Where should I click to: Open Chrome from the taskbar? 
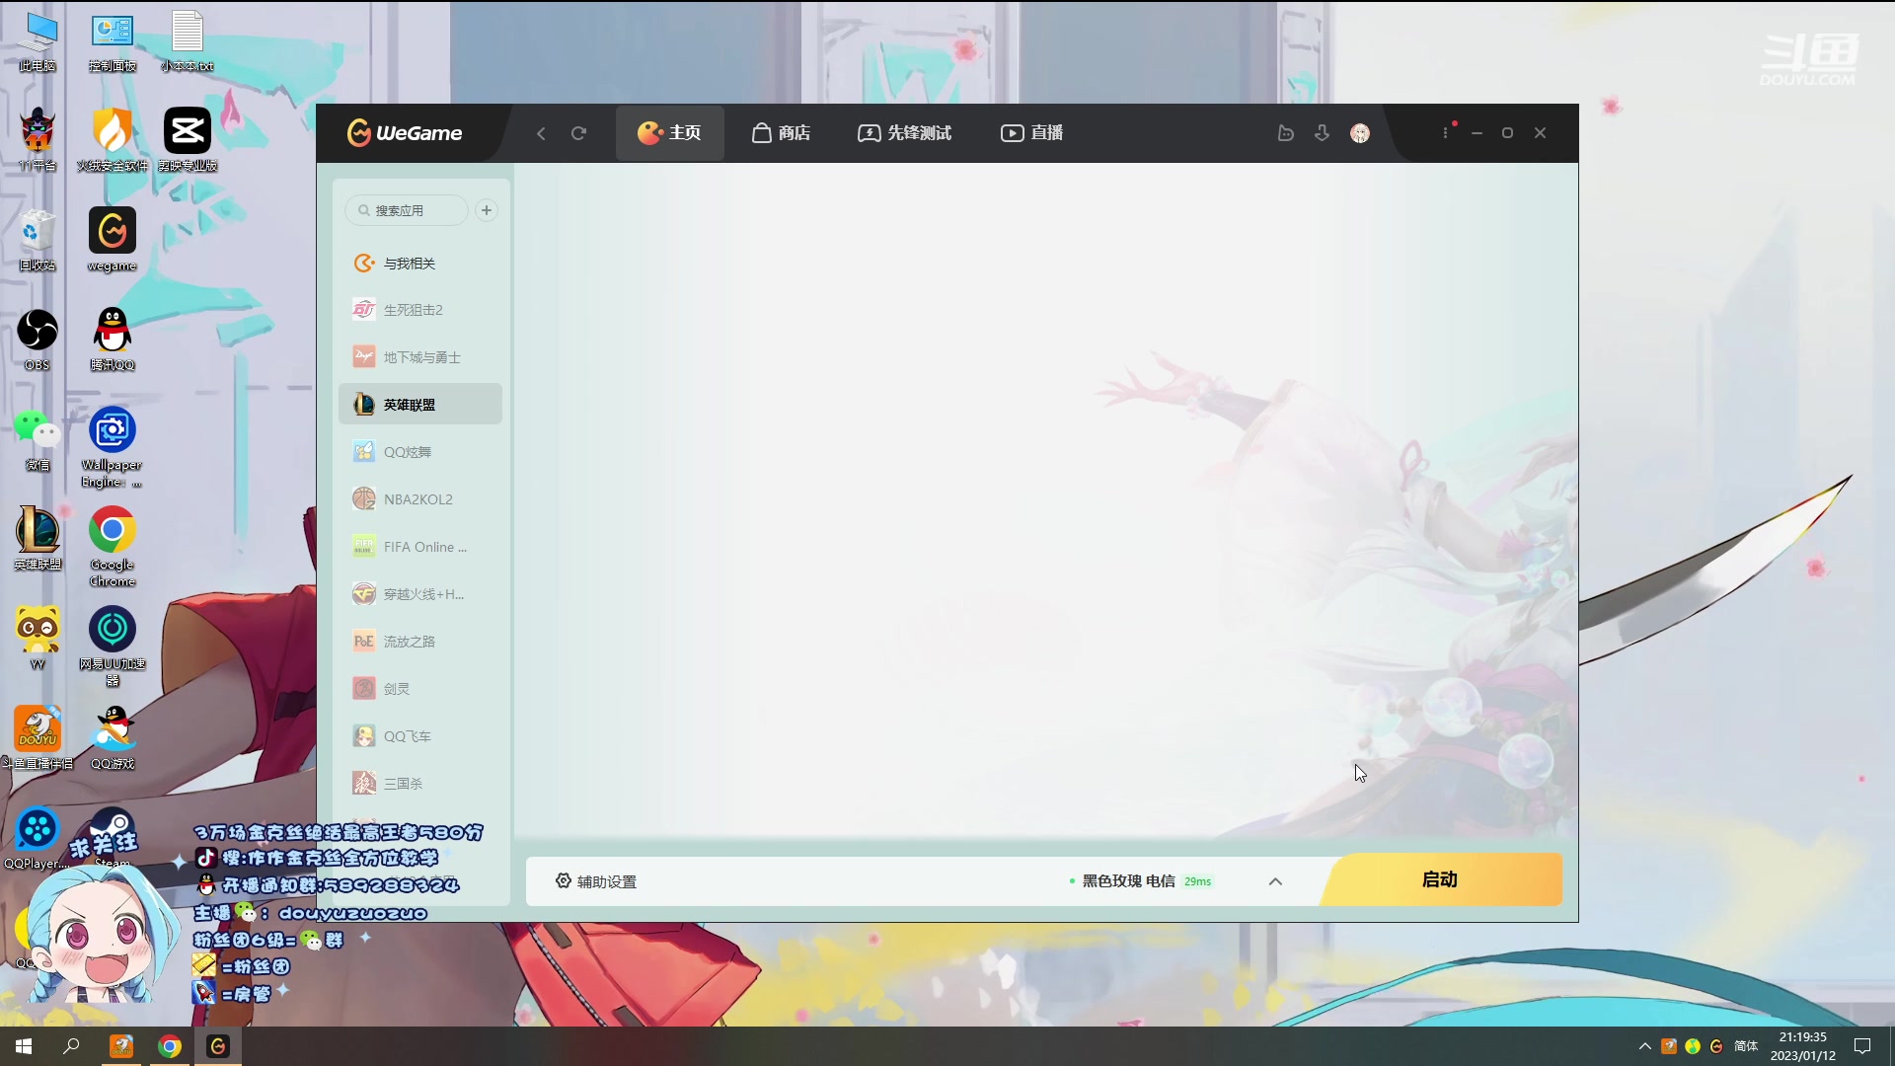170,1046
